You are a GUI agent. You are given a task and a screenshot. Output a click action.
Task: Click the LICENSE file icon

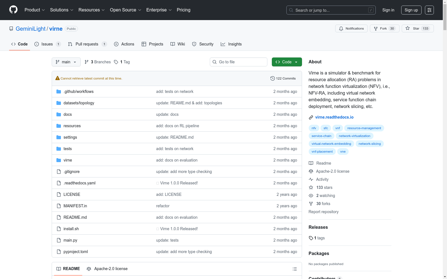coord(59,194)
